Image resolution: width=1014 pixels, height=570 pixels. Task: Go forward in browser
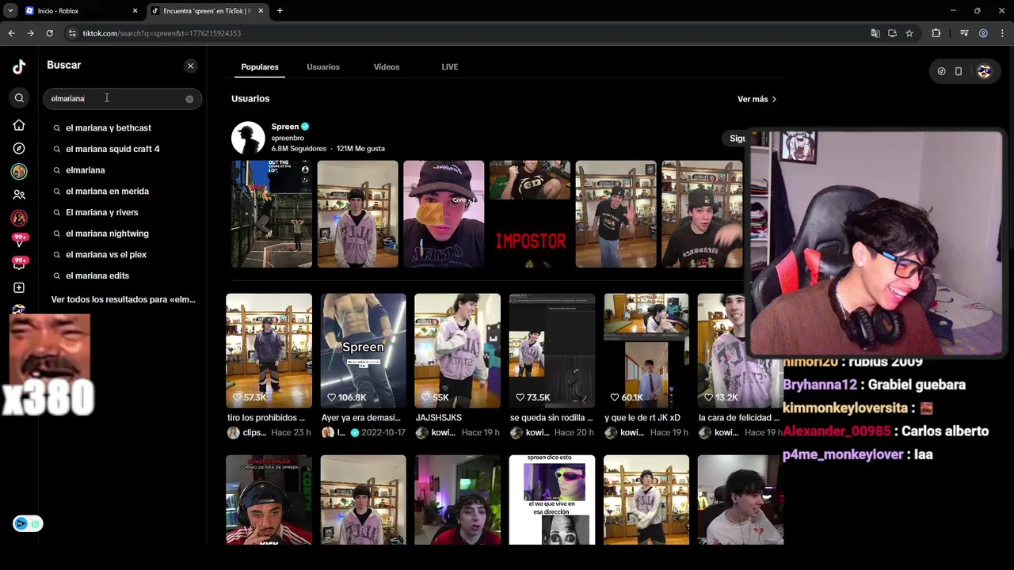[x=30, y=33]
